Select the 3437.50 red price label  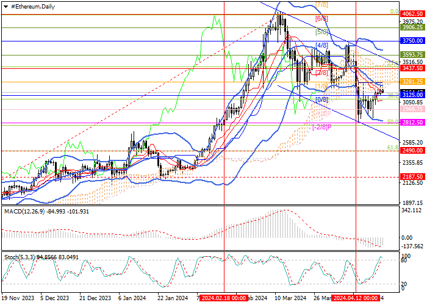[x=412, y=68]
